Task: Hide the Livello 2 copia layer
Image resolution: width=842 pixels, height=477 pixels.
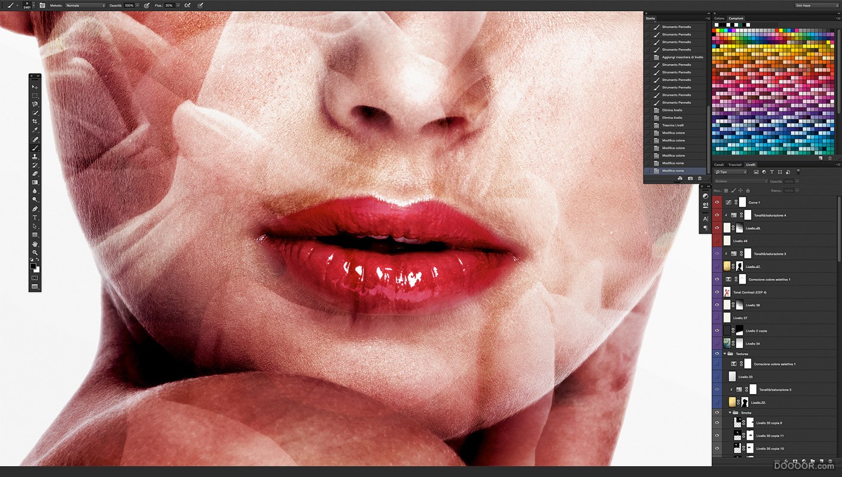Action: pyautogui.click(x=716, y=331)
